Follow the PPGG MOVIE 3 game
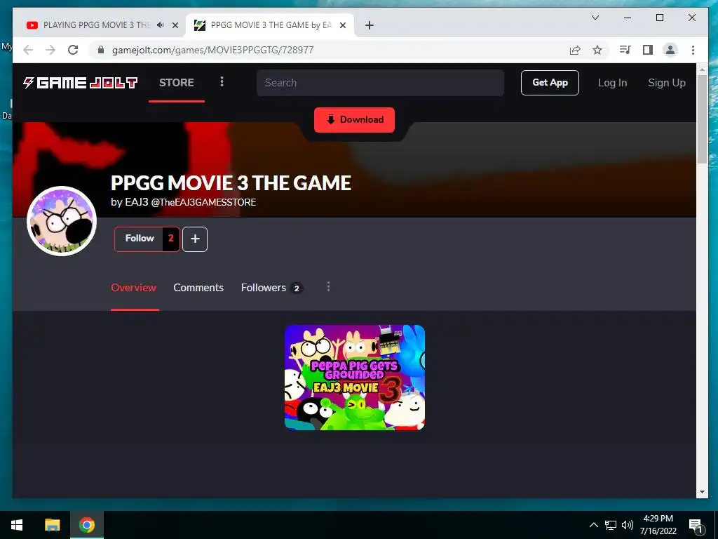This screenshot has height=539, width=718. point(139,239)
